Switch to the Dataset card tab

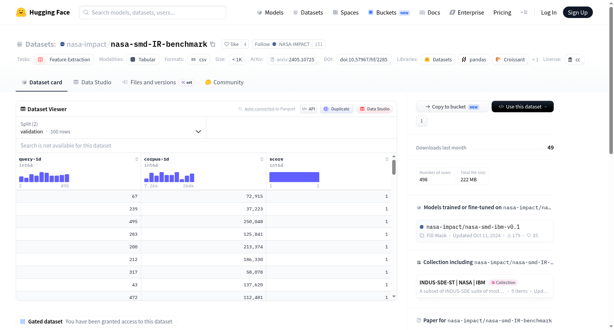[42, 82]
